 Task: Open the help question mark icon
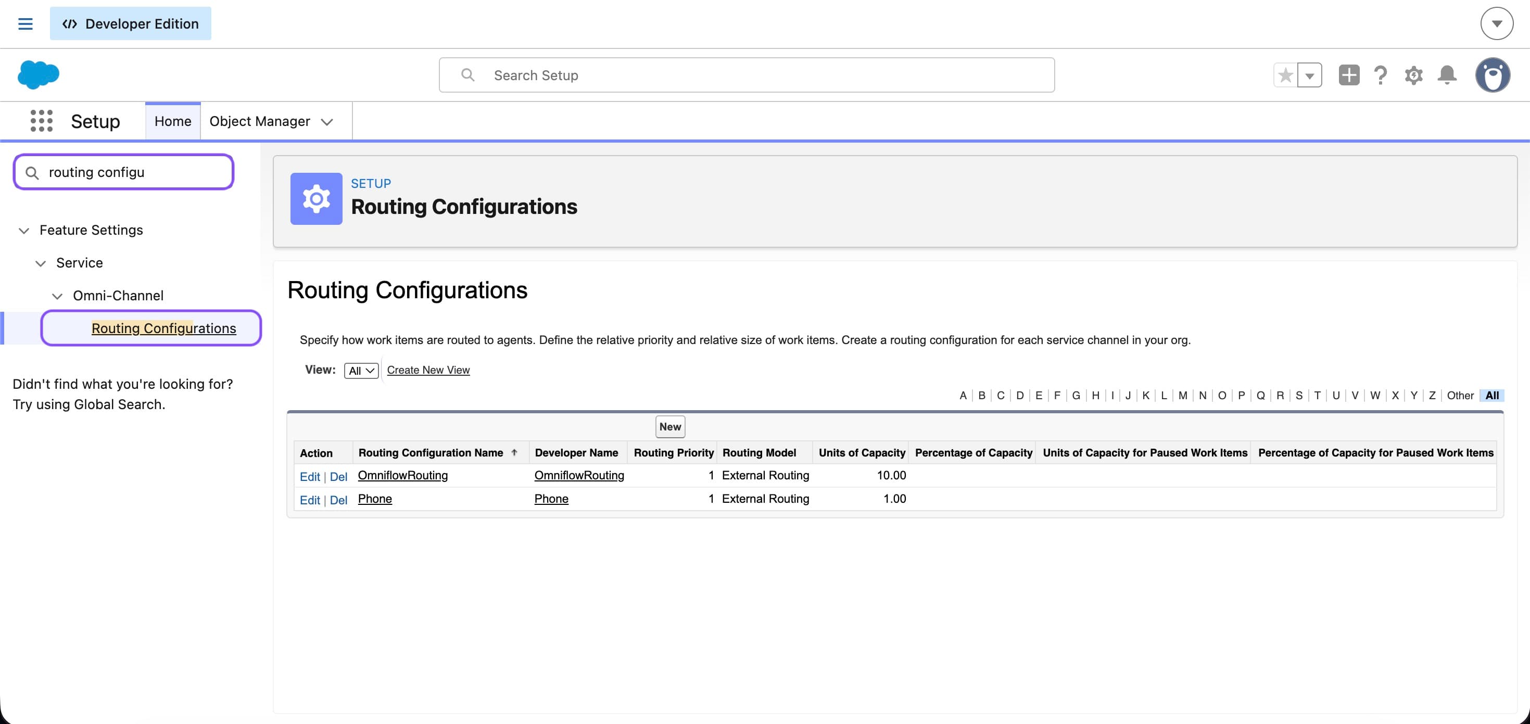click(x=1381, y=75)
